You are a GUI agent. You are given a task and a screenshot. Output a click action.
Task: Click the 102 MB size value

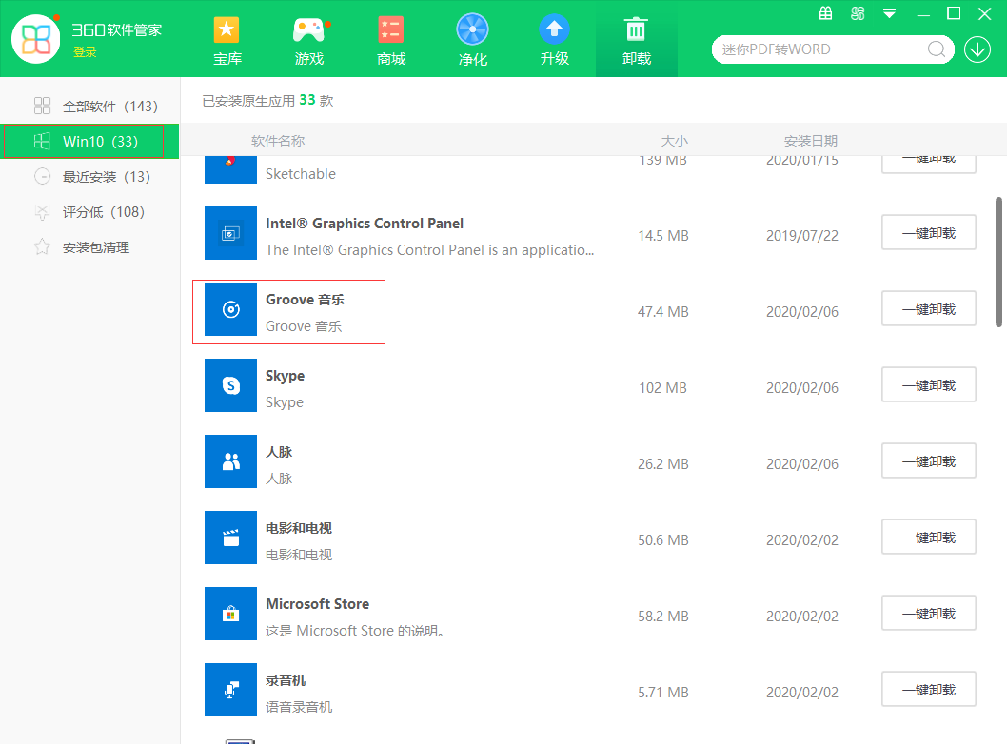coord(662,388)
